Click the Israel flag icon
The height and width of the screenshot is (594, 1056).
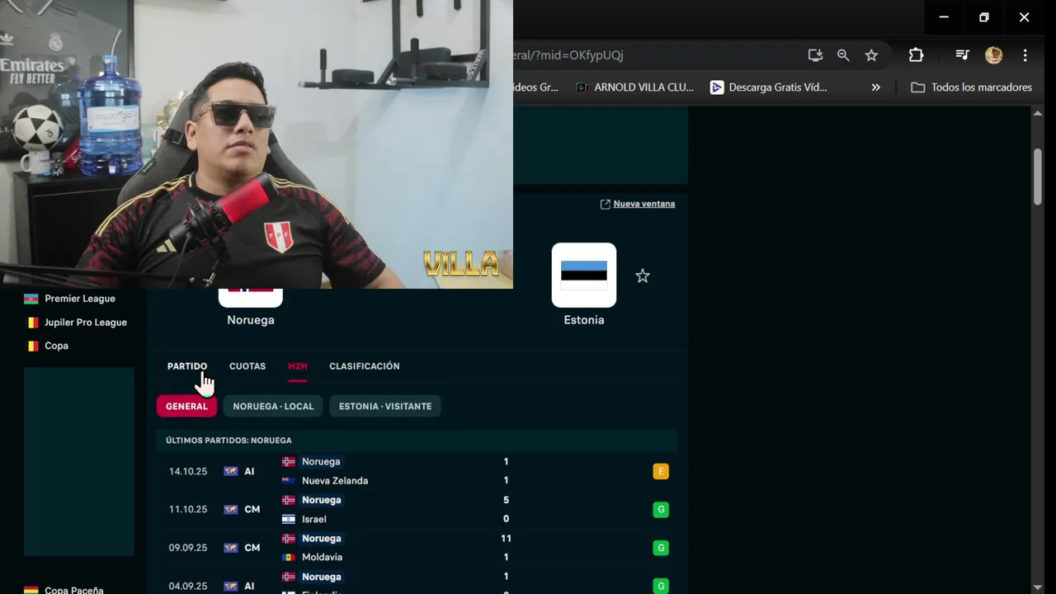pyautogui.click(x=288, y=519)
